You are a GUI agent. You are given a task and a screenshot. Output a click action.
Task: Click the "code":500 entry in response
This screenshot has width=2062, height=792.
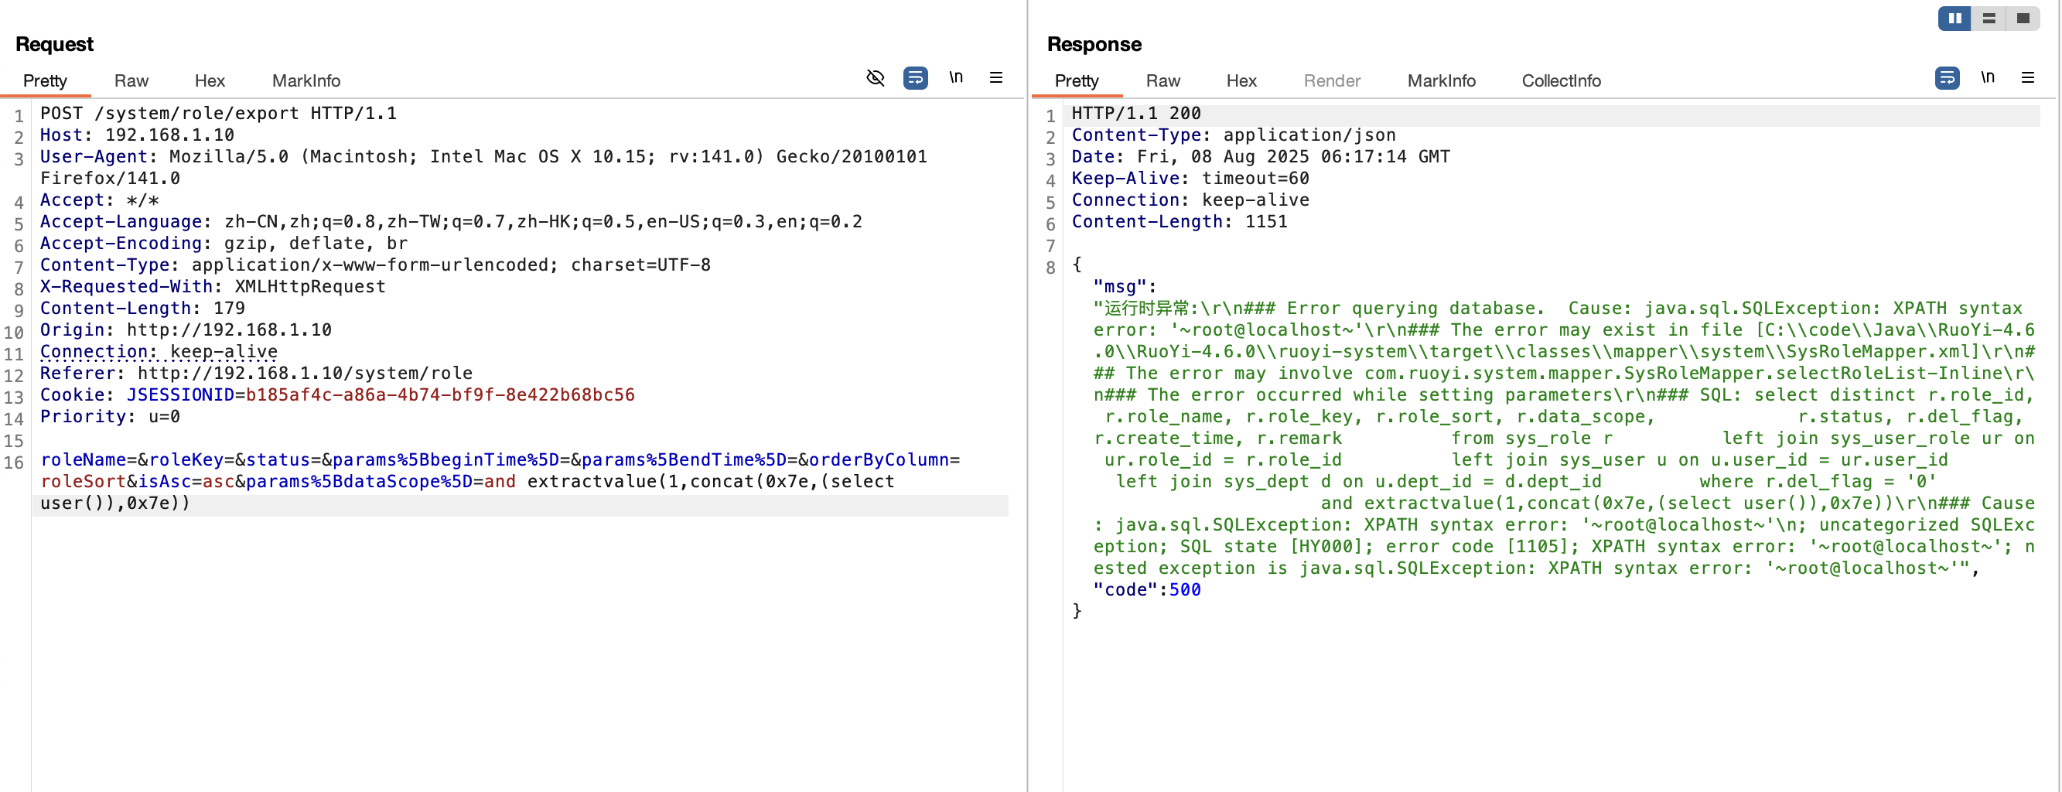pyautogui.click(x=1147, y=590)
